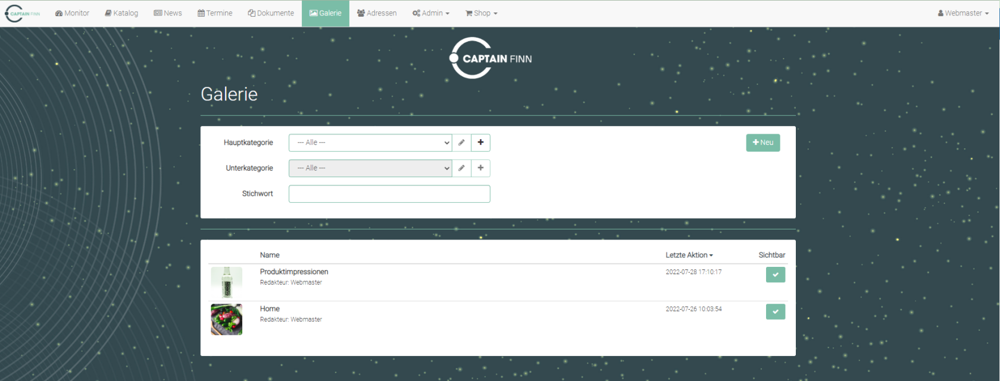The height and width of the screenshot is (381, 1000).
Task: Click the Stichwort search field
Action: coord(389,194)
